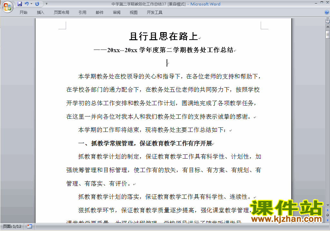Viewport: 330px width, 231px height.
Task: Go to next page with double-down arrows
Action: coord(327,220)
